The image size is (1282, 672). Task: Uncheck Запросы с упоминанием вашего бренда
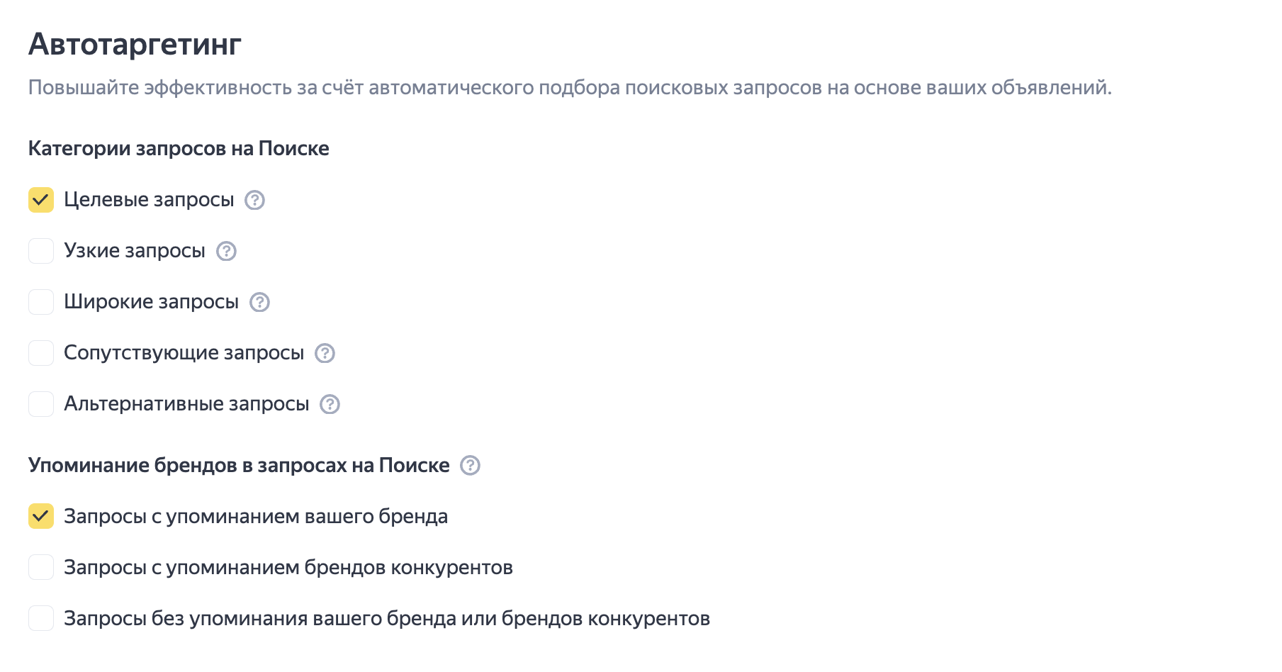click(x=41, y=516)
